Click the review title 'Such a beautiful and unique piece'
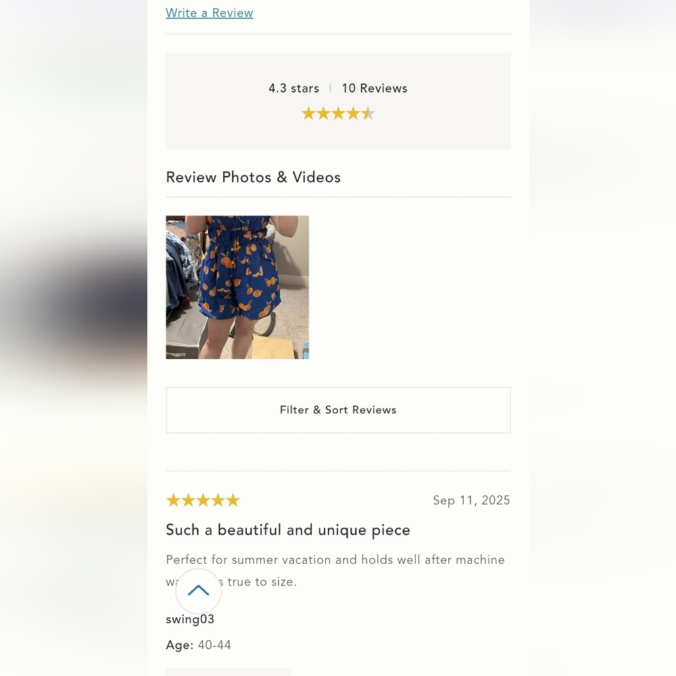 (288, 530)
